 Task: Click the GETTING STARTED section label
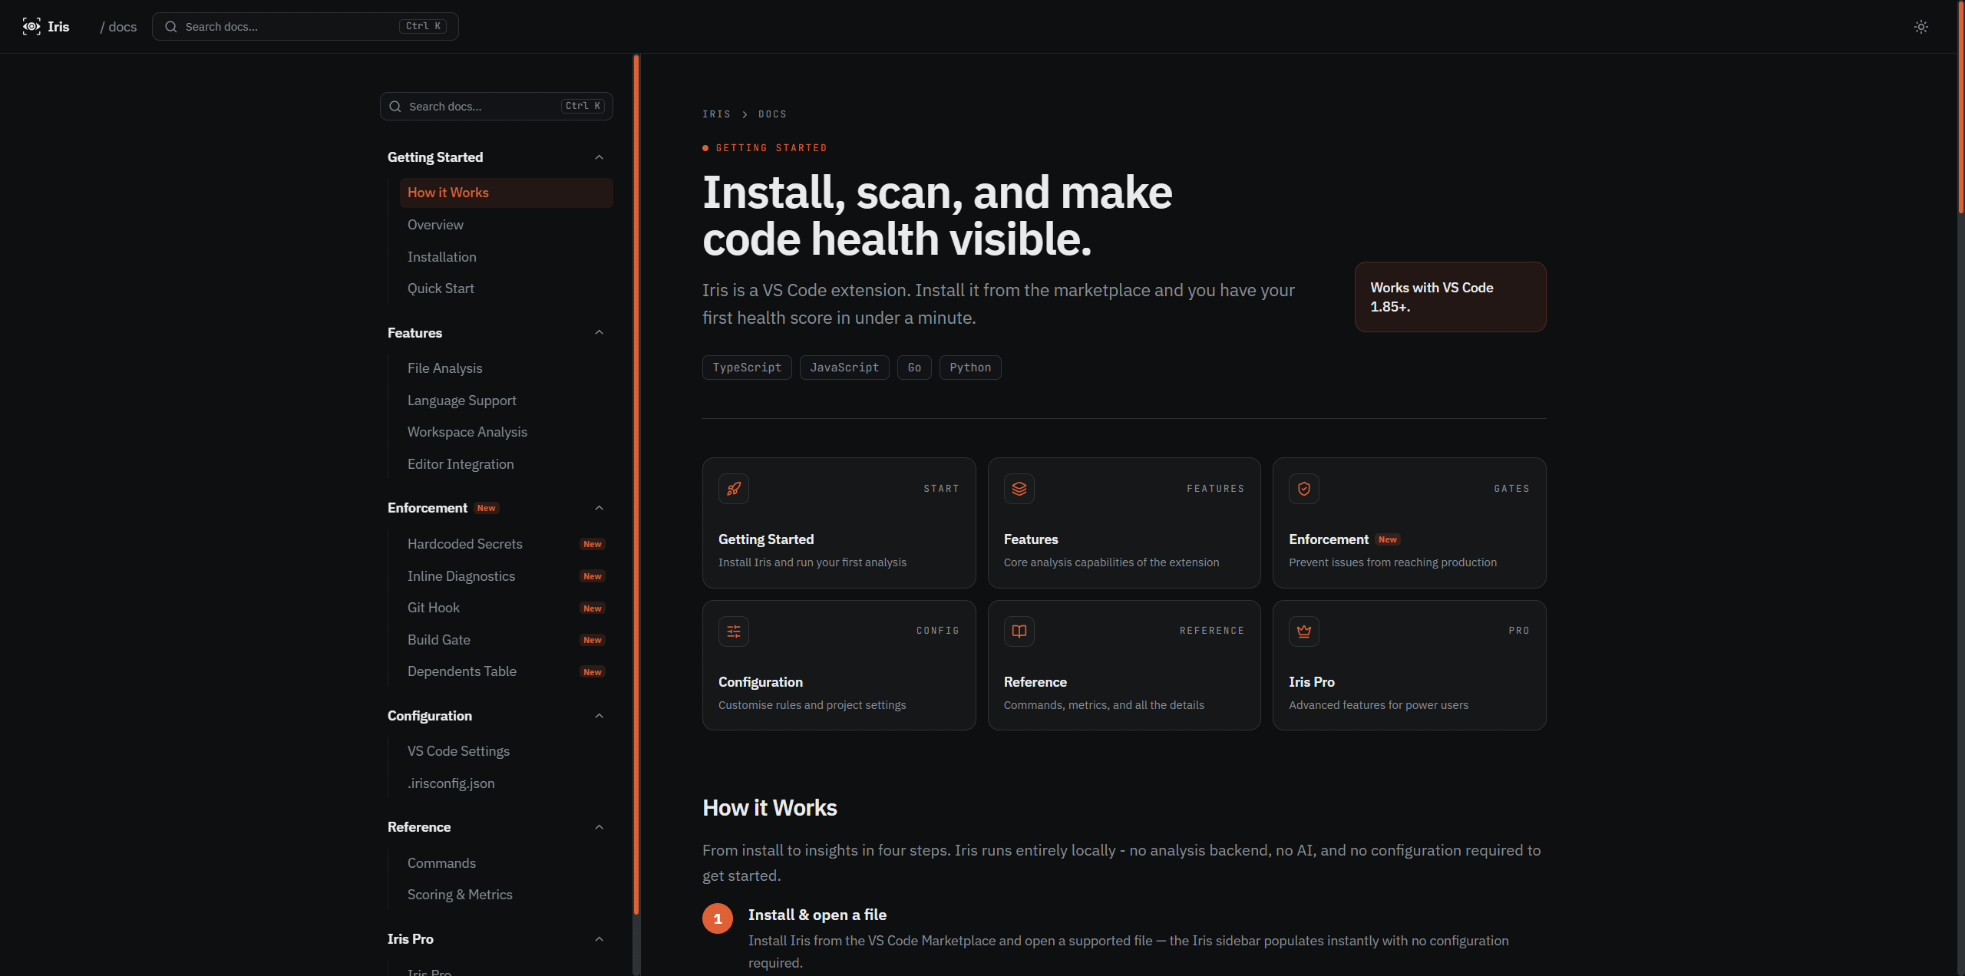[x=771, y=148]
